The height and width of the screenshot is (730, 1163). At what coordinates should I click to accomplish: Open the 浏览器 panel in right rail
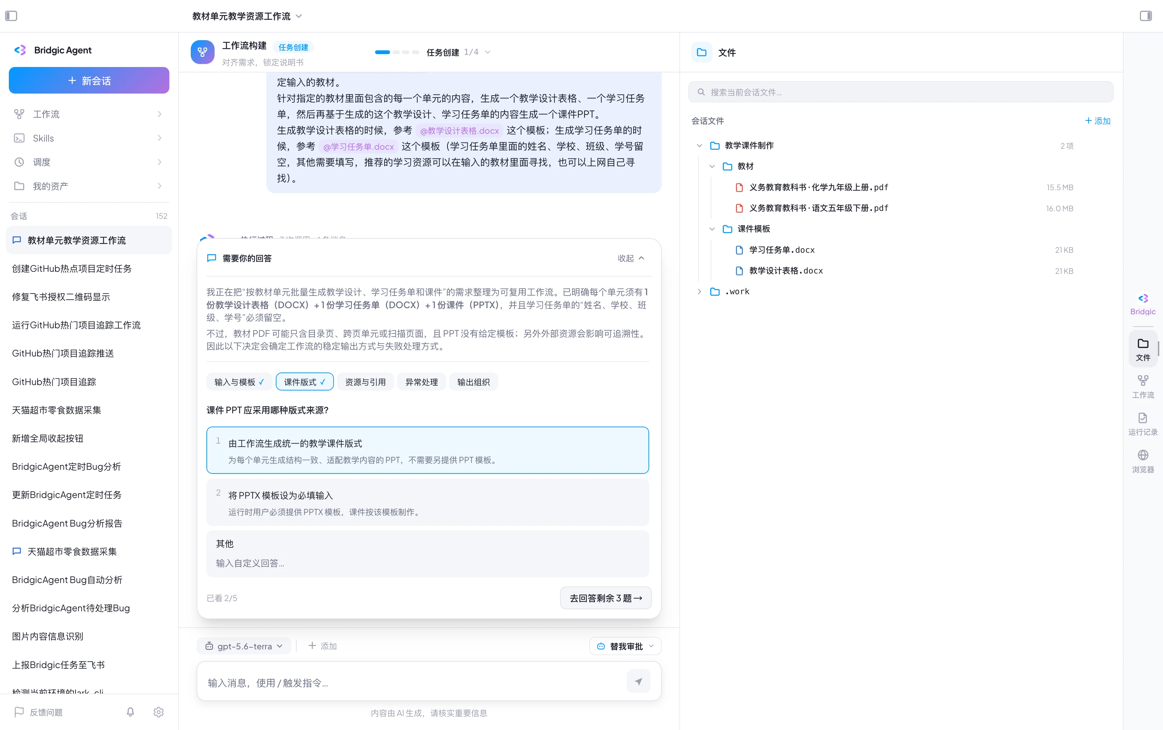(x=1143, y=461)
